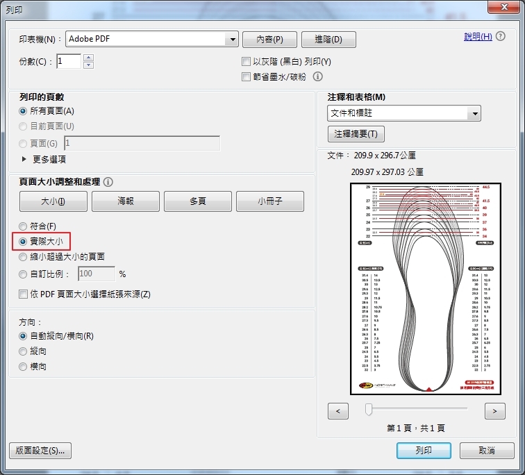Choose the 橫向 orientation radio button

pyautogui.click(x=24, y=367)
